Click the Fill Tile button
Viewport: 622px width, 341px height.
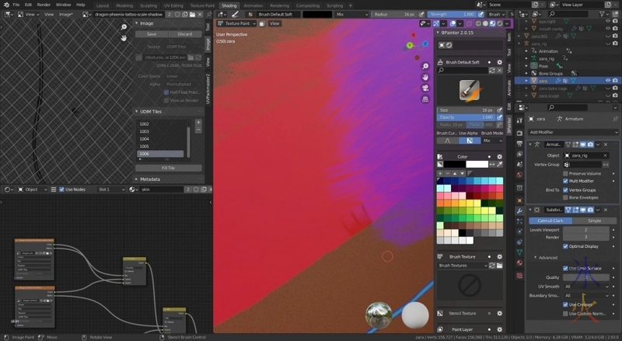click(167, 168)
